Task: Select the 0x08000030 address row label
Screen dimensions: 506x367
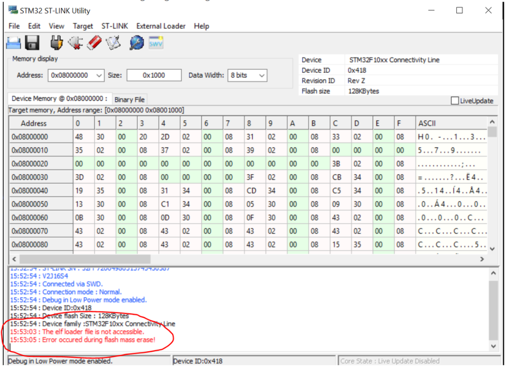Action: point(41,177)
